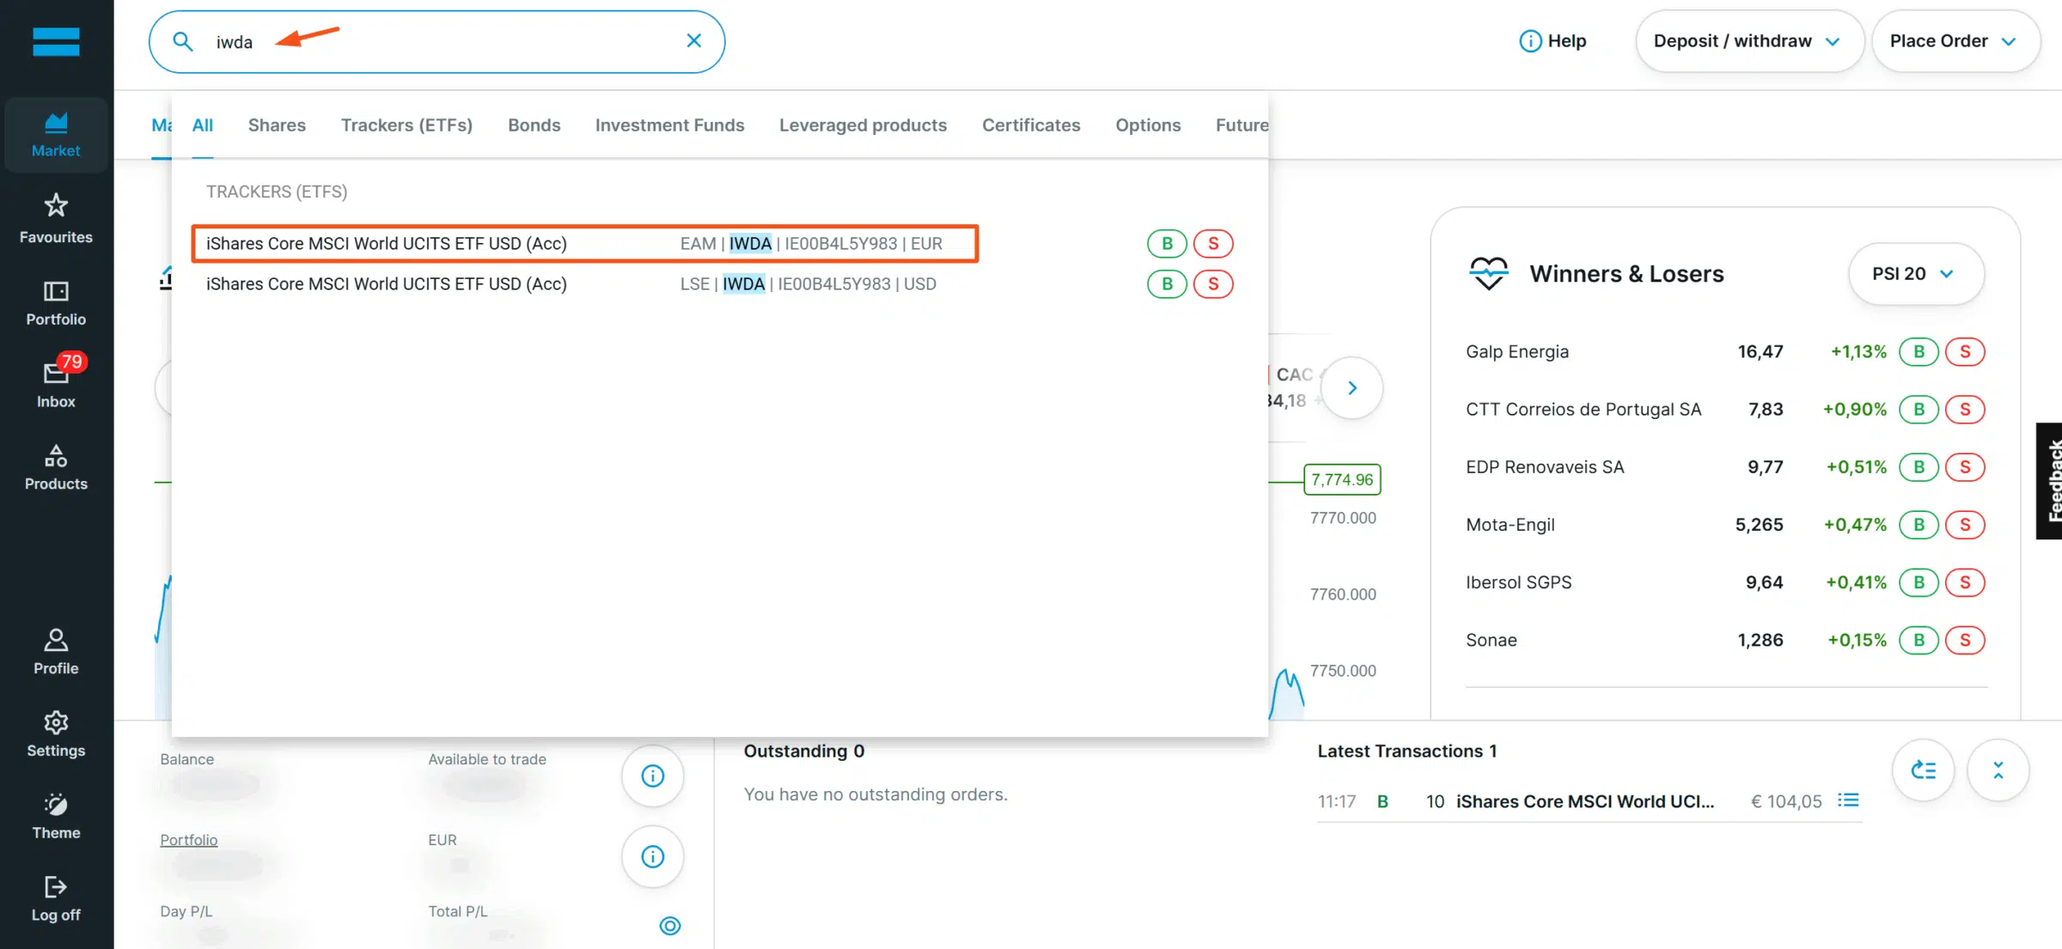
Task: Select the Leveraged products tab
Action: [x=863, y=125]
